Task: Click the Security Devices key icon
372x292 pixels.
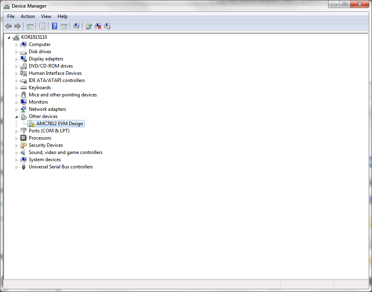Action: tap(24, 145)
